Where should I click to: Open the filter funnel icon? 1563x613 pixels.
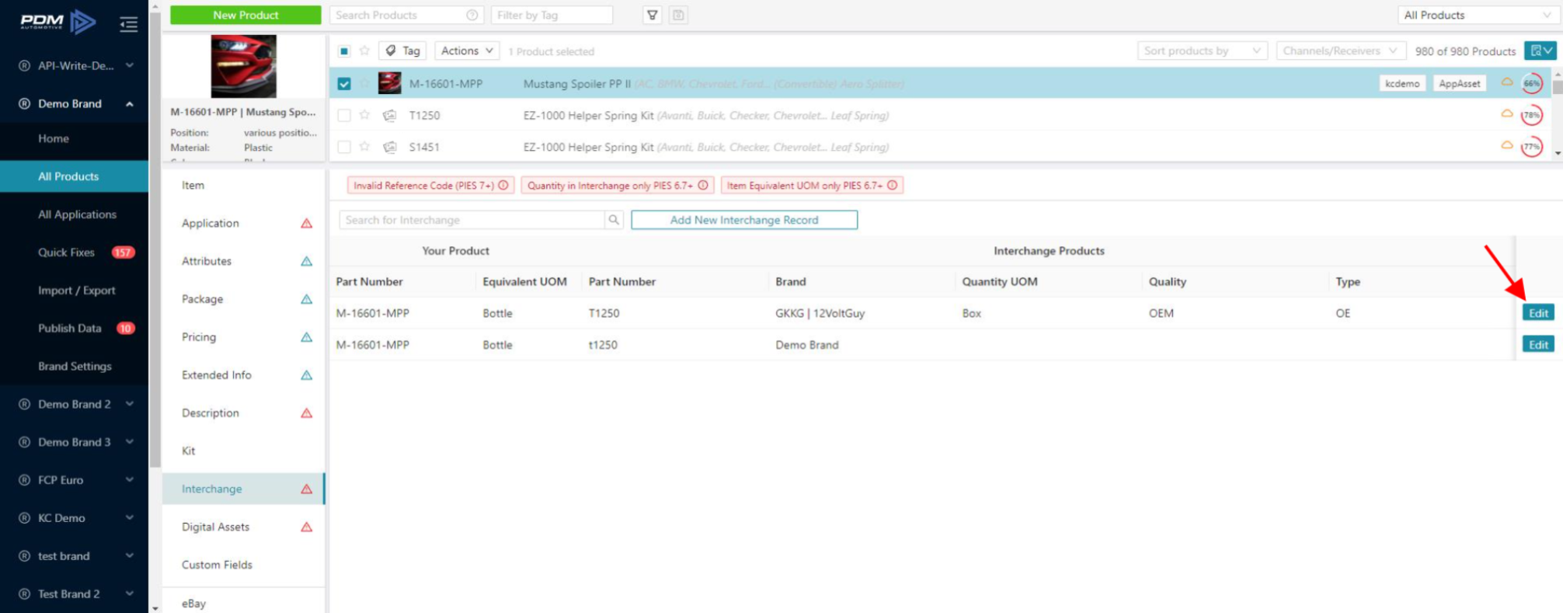(653, 15)
